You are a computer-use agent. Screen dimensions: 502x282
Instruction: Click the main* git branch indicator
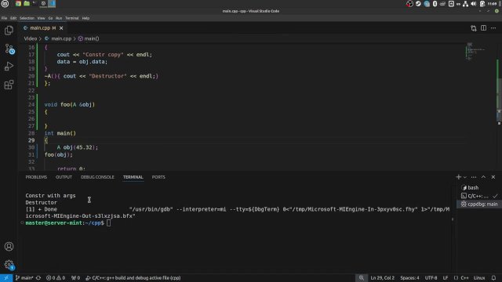(x=24, y=278)
